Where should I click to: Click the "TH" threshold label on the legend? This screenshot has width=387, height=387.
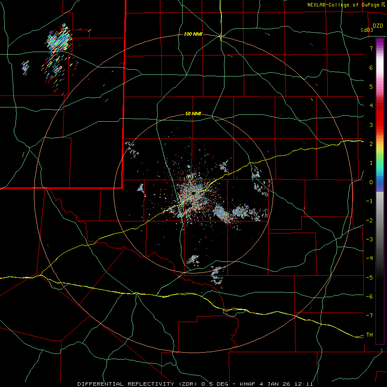pos(369,335)
